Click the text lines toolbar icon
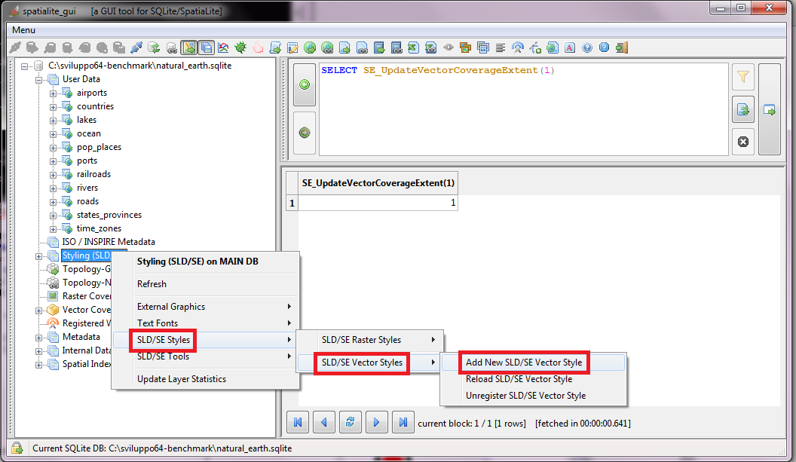Viewport: 796px width, 462px height. click(x=500, y=47)
